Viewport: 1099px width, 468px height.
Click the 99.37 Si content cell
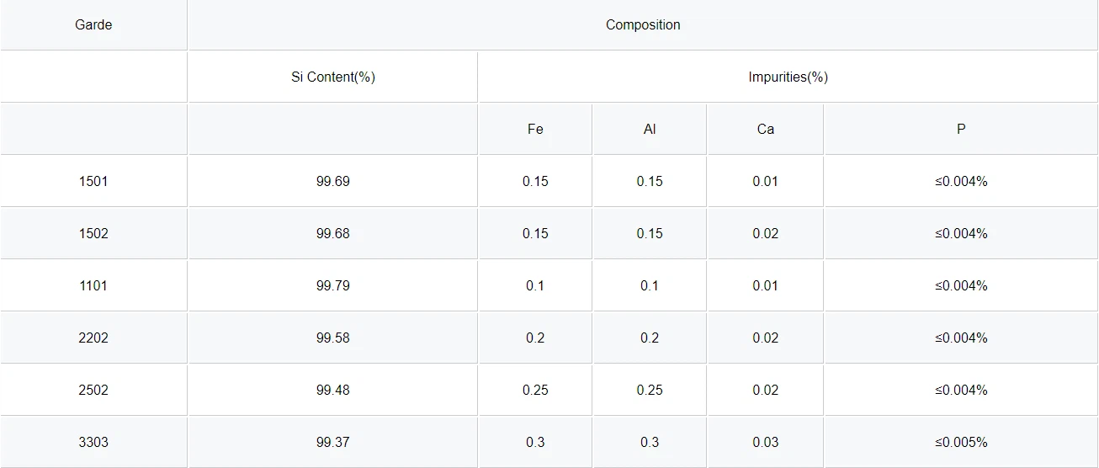click(x=333, y=443)
